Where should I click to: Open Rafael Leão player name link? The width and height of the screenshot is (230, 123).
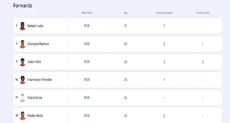pos(35,26)
